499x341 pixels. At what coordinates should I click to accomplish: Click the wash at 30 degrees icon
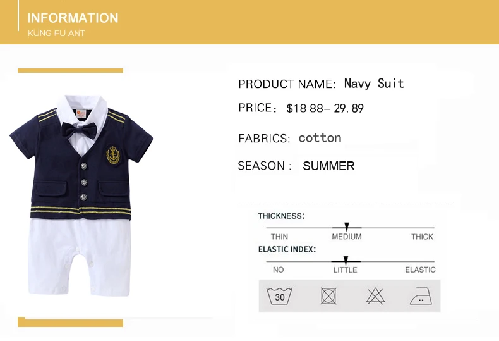[279, 296]
